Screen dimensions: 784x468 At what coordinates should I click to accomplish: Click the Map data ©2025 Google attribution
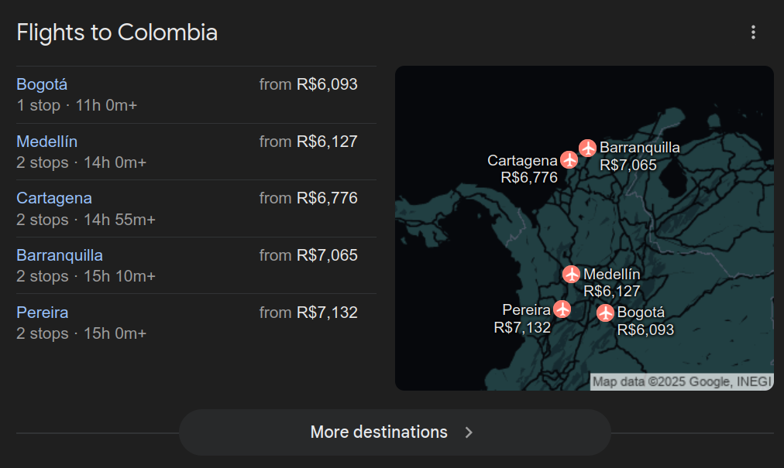point(682,382)
